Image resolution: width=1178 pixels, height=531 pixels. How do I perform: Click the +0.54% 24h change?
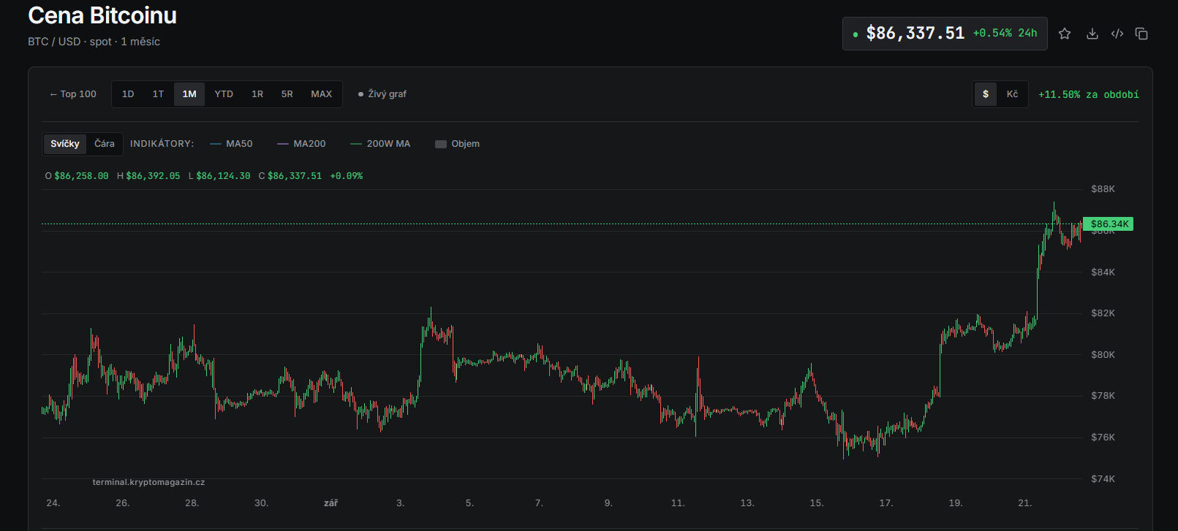[x=1005, y=34]
